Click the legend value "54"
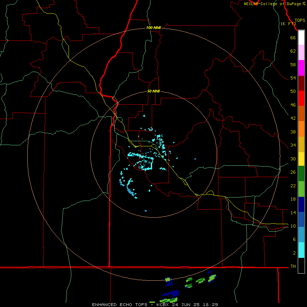 pyautogui.click(x=293, y=78)
